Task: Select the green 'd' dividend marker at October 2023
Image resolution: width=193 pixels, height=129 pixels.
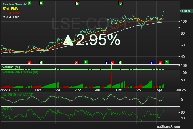Action: click(x=41, y=62)
